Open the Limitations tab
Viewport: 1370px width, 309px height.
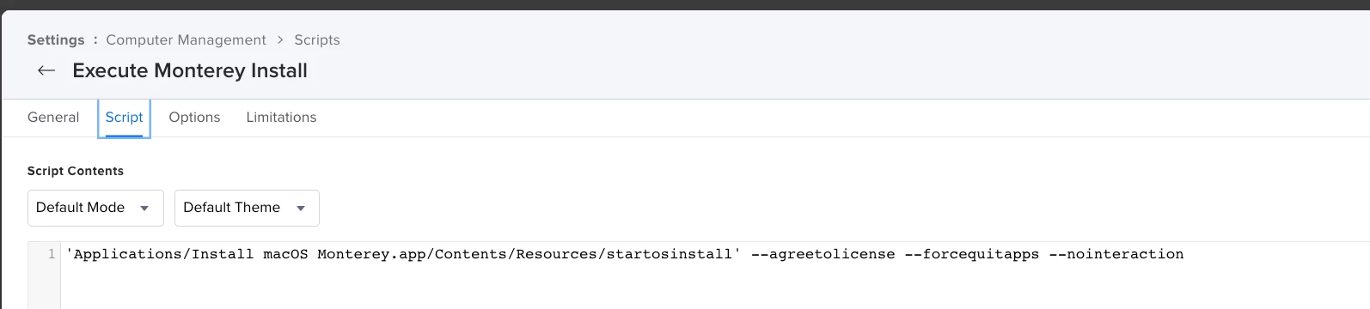(281, 118)
